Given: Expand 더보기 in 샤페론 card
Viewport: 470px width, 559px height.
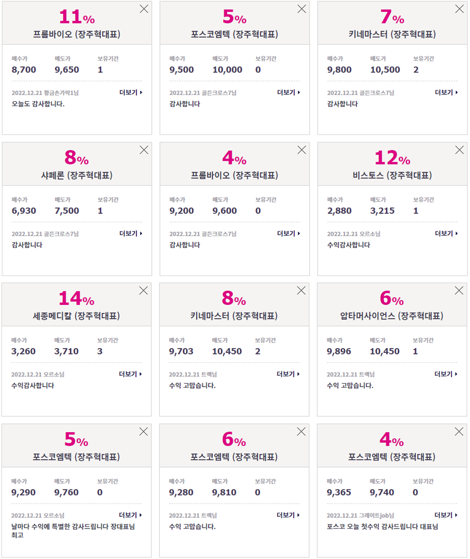Looking at the screenshot, I should tap(131, 234).
